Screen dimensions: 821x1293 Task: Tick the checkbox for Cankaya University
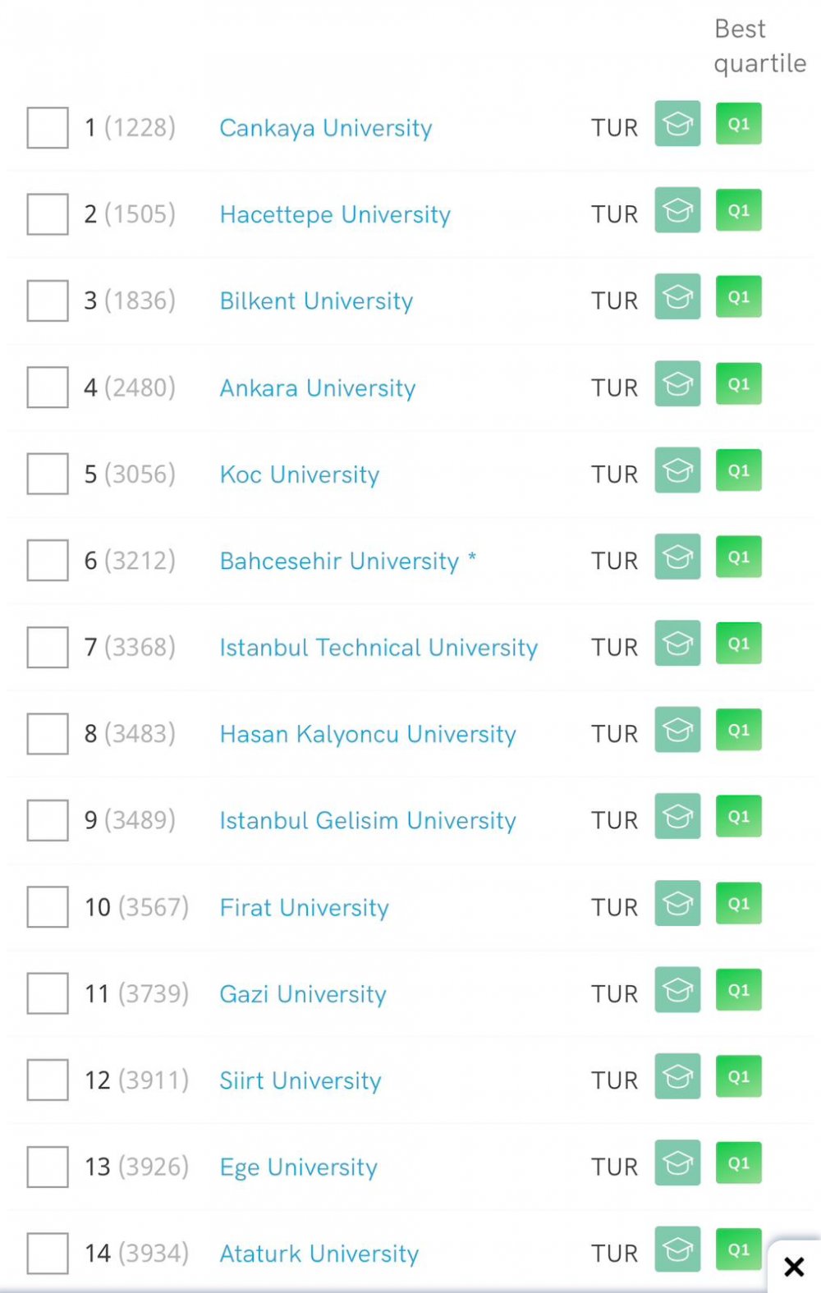point(48,128)
